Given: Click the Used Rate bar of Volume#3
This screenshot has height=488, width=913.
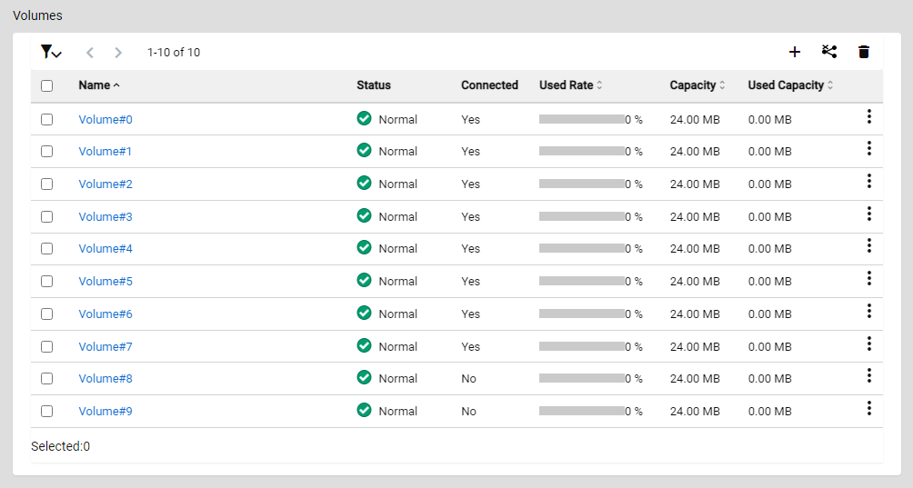Looking at the screenshot, I should (x=581, y=216).
